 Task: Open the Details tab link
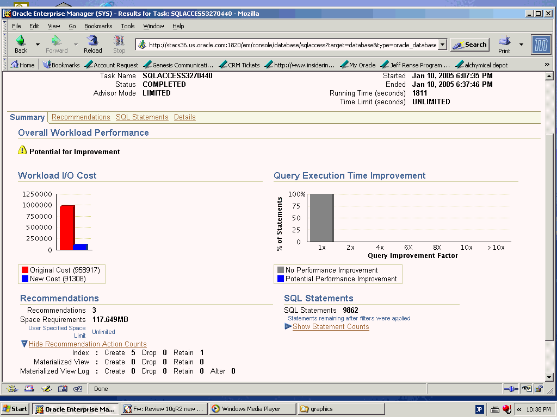[184, 117]
